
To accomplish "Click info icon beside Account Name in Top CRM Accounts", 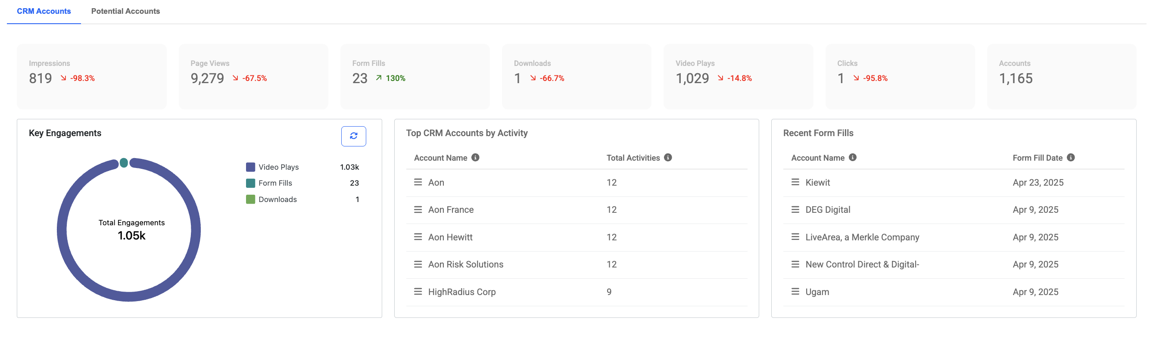I will [475, 158].
